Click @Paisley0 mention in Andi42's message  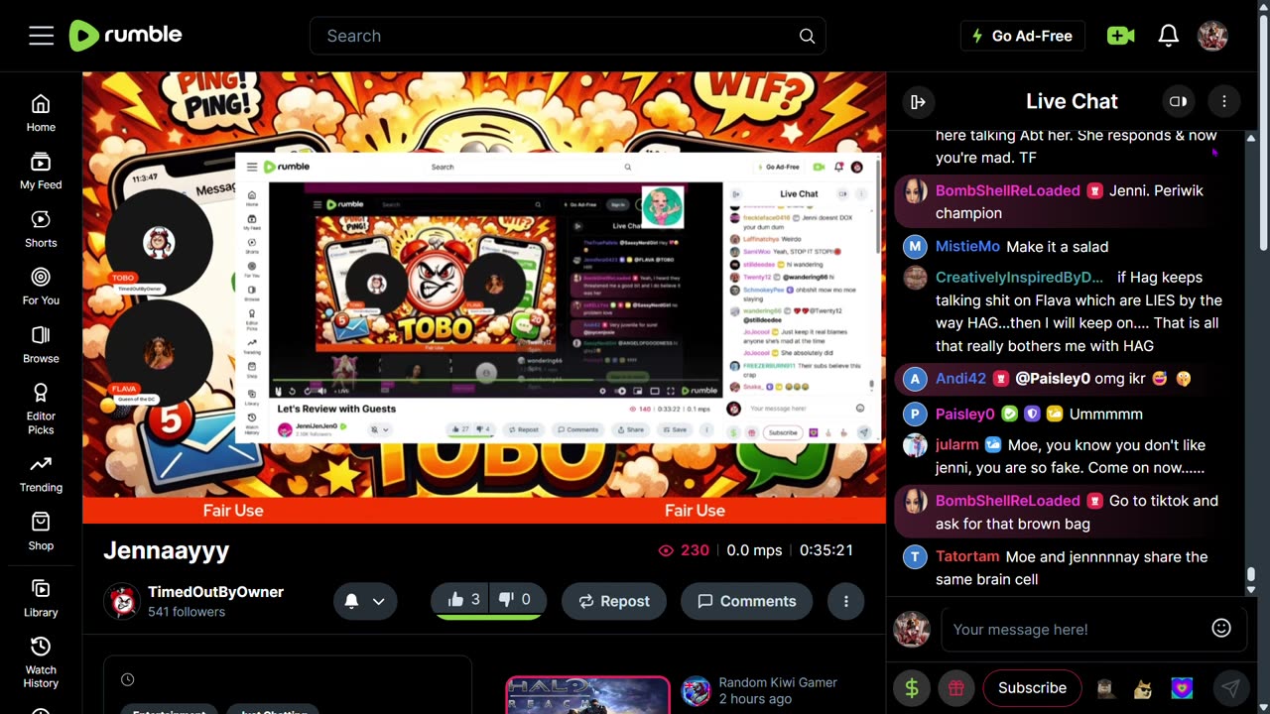click(1053, 378)
